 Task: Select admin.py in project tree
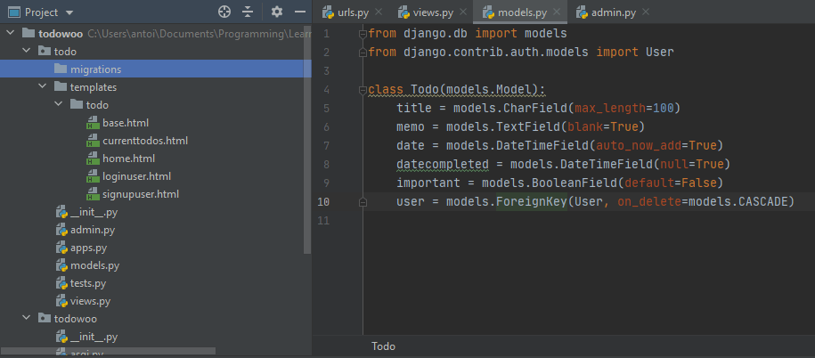pyautogui.click(x=93, y=230)
